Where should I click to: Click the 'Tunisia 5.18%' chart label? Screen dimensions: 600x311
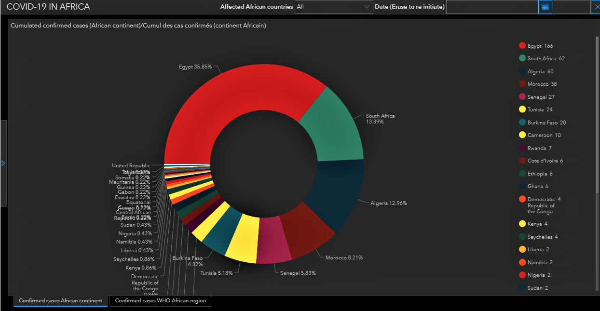217,273
